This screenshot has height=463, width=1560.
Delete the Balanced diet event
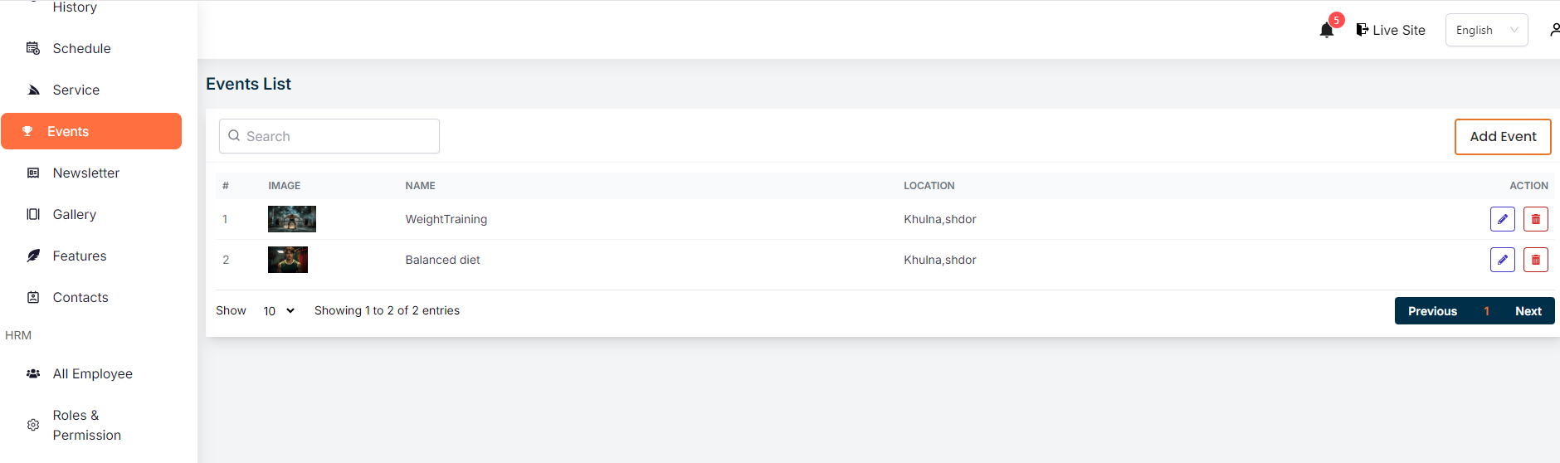[1535, 260]
